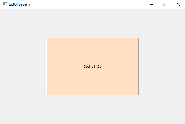Click the peach popup area below the countdown text

[x=92, y=82]
